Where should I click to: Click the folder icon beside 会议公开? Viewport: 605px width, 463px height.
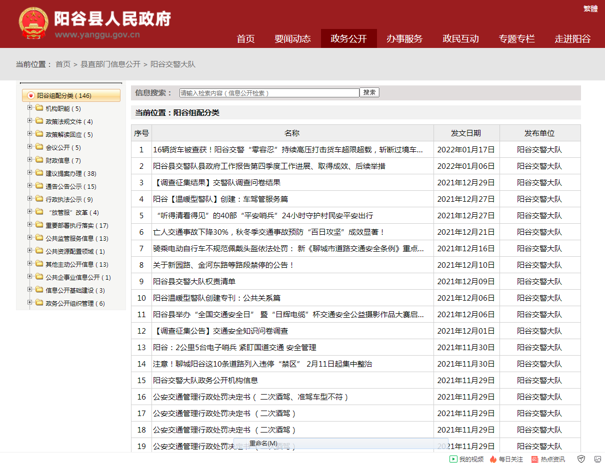pyautogui.click(x=39, y=147)
